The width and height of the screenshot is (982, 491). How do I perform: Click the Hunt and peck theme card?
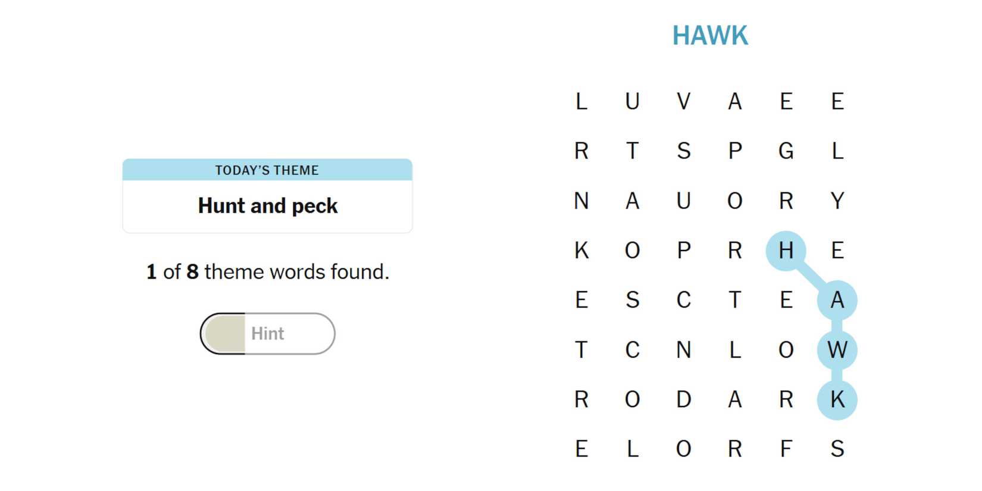point(267,196)
